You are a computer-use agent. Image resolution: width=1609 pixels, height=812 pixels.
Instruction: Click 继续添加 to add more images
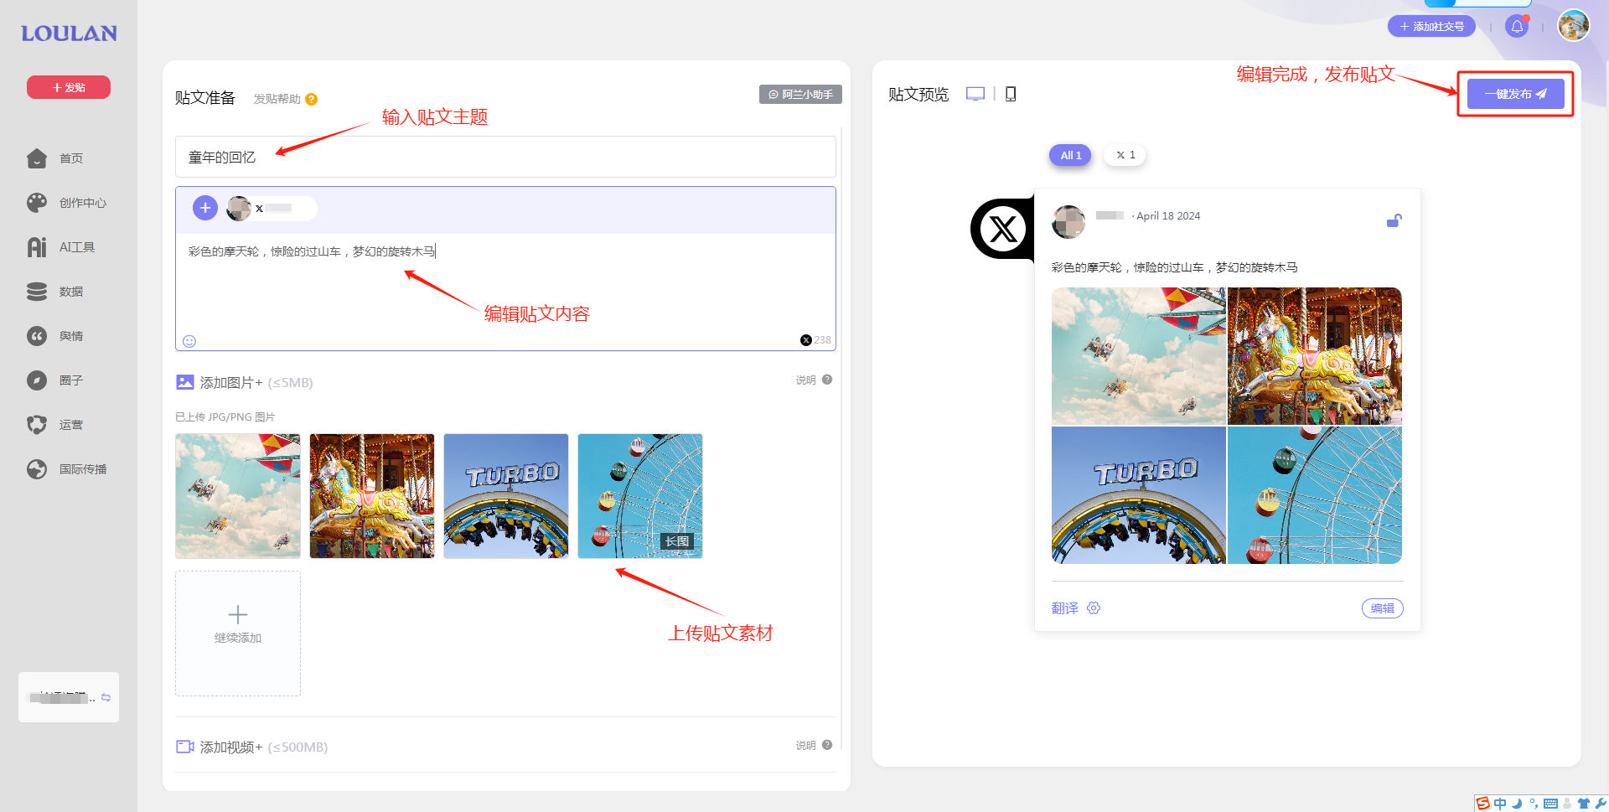click(238, 634)
